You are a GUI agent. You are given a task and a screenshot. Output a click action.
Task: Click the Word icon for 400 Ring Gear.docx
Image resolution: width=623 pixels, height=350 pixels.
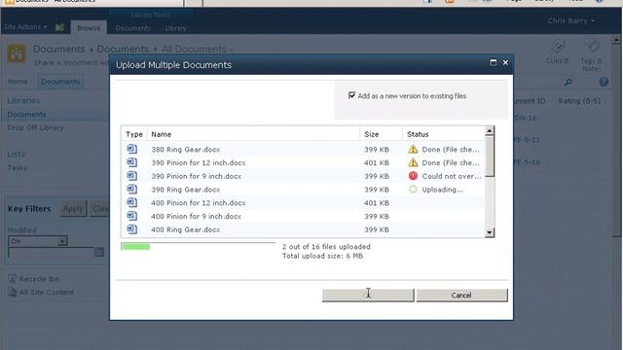tap(132, 229)
